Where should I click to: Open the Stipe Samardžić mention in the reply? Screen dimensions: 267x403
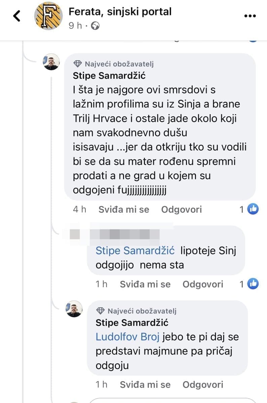coord(135,251)
